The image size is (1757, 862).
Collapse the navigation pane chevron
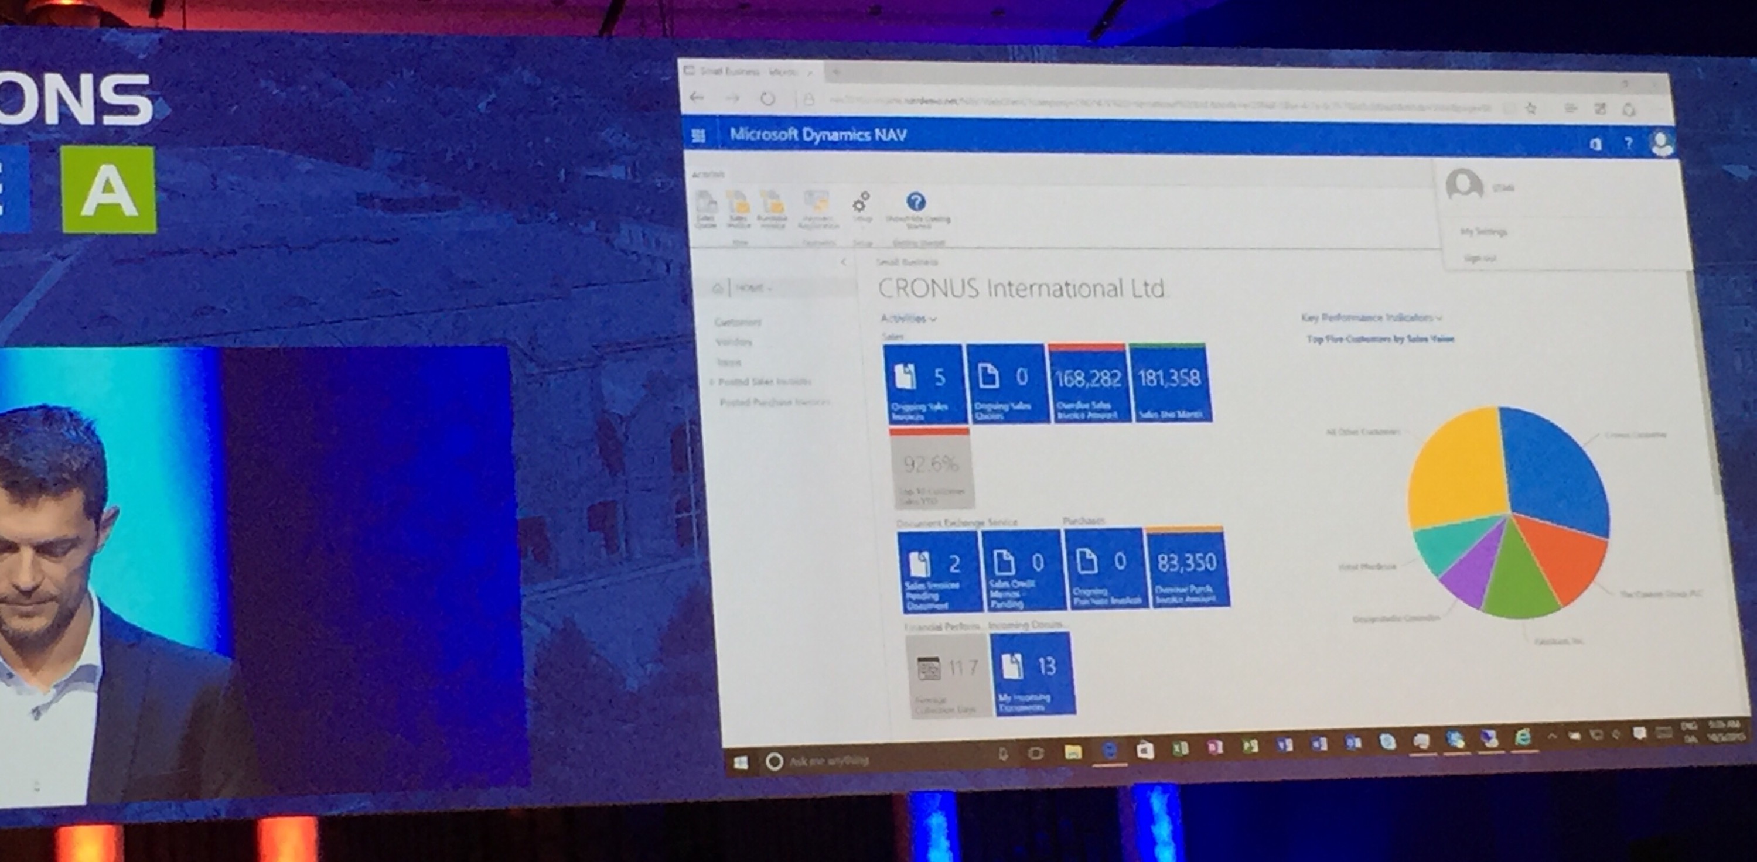pyautogui.click(x=844, y=262)
